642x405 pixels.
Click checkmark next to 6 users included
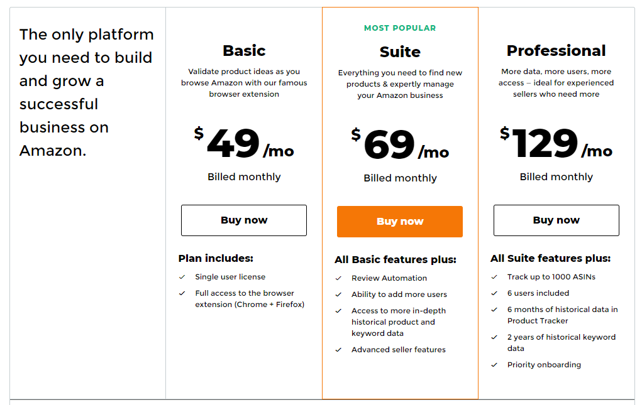click(x=494, y=293)
